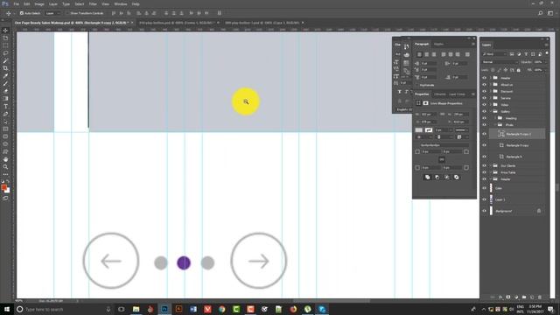The image size is (560, 315).
Task: Expand the Header layer group at top
Action: coord(491,78)
